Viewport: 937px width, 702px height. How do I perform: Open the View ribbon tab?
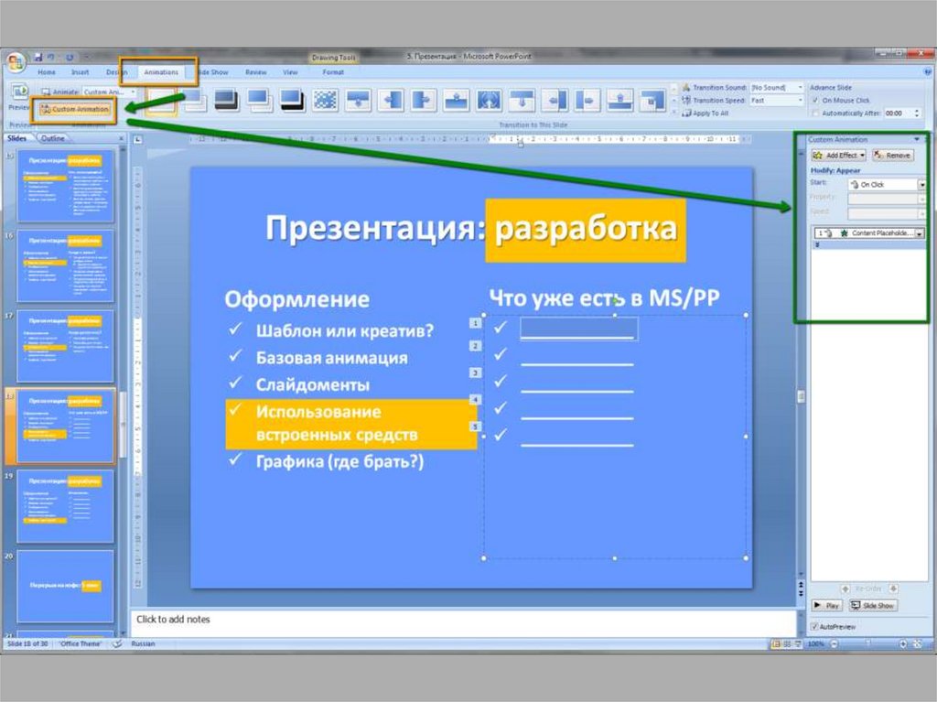point(290,72)
